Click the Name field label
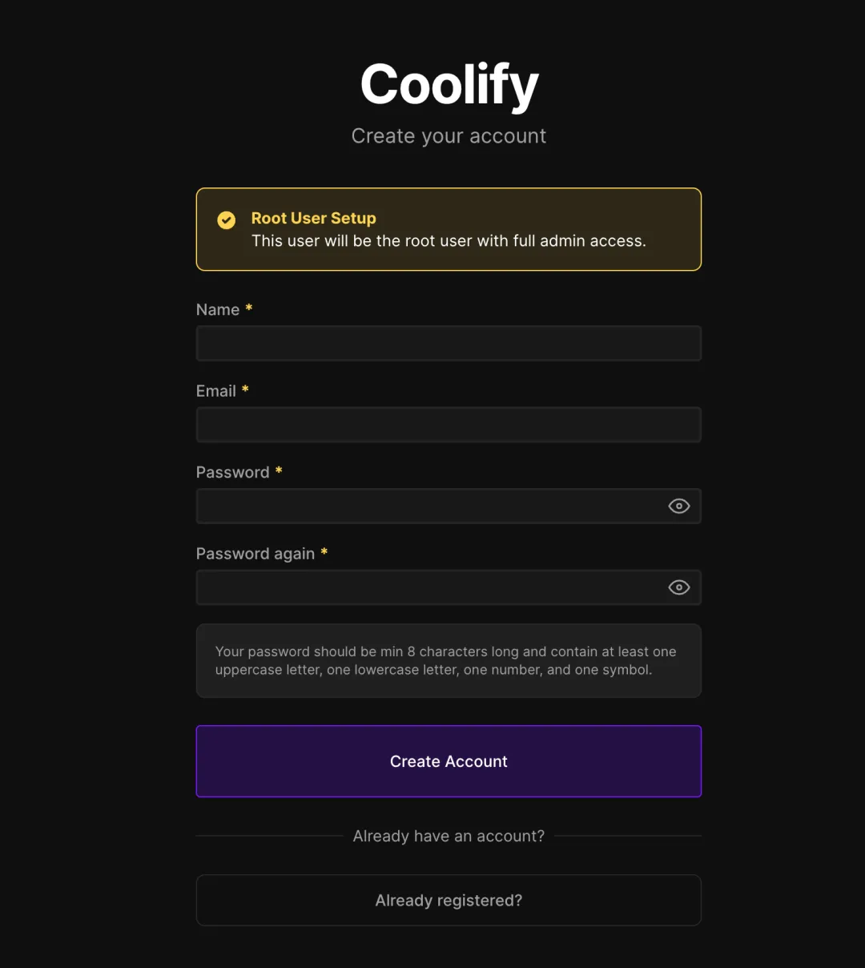This screenshot has width=865, height=968. tap(218, 310)
